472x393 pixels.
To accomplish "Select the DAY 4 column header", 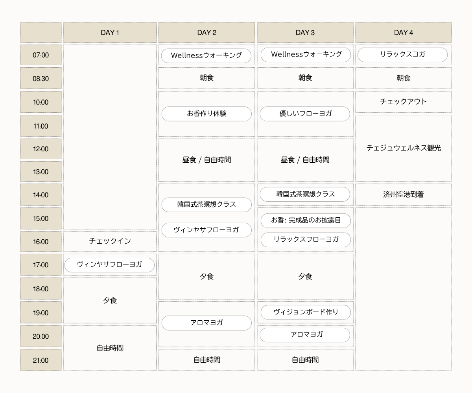I will click(404, 32).
